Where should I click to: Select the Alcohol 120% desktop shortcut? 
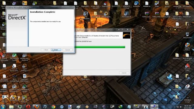click(x=187, y=68)
